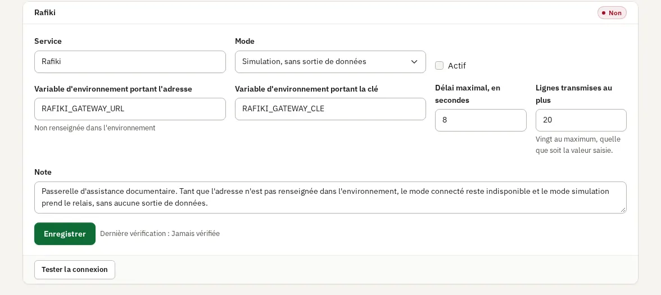Save with the green Enregistrer button

click(x=65, y=234)
